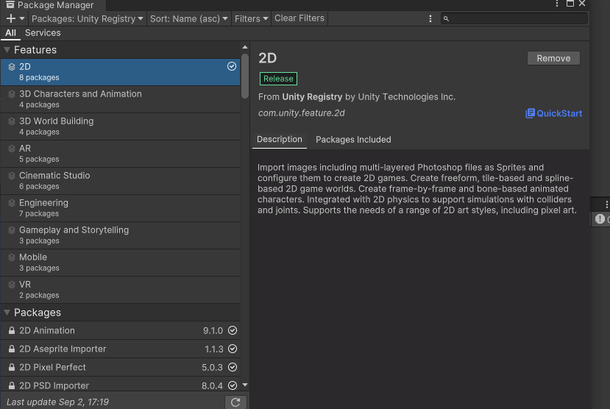This screenshot has width=610, height=409.
Task: Open the Sort: Name (asc) dropdown
Action: click(188, 18)
